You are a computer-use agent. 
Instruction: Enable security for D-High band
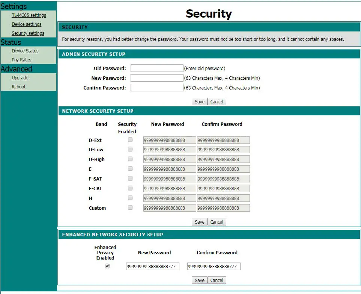coord(130,159)
